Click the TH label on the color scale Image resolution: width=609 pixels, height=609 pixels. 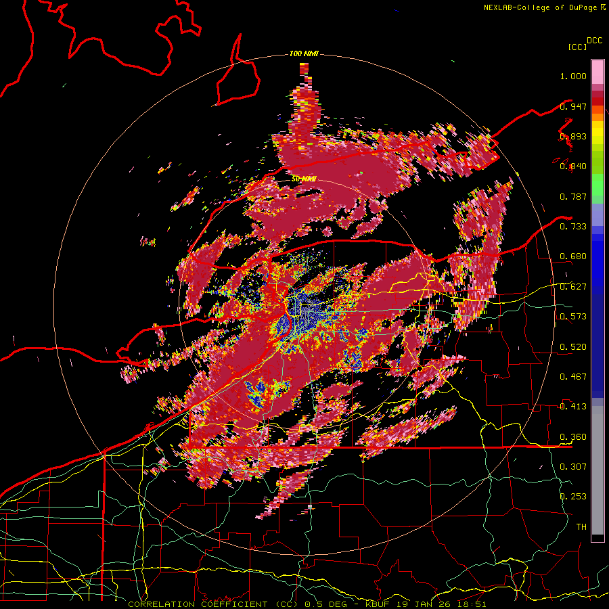tap(581, 526)
